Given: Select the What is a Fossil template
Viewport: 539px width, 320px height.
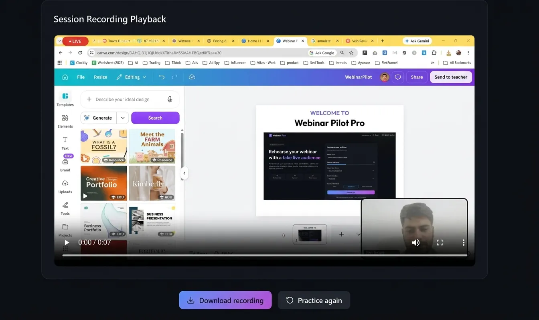Looking at the screenshot, I should click(x=104, y=146).
